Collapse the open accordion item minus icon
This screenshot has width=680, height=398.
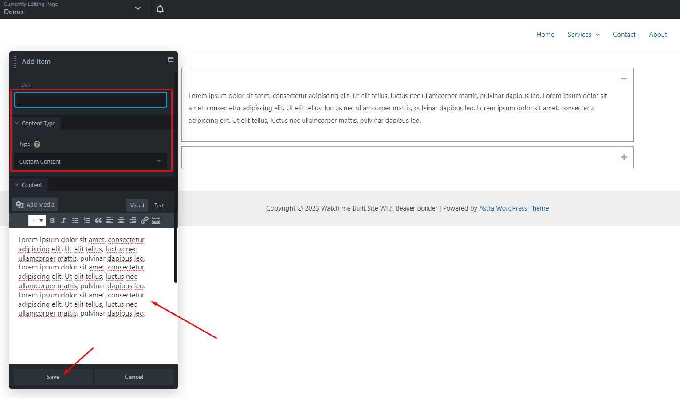click(x=624, y=80)
